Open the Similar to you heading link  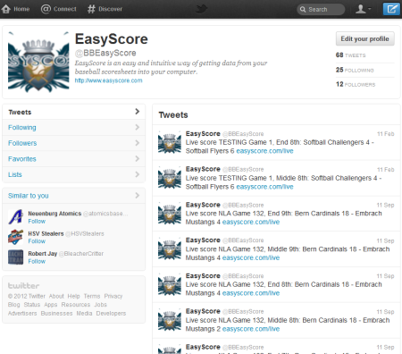(x=29, y=196)
